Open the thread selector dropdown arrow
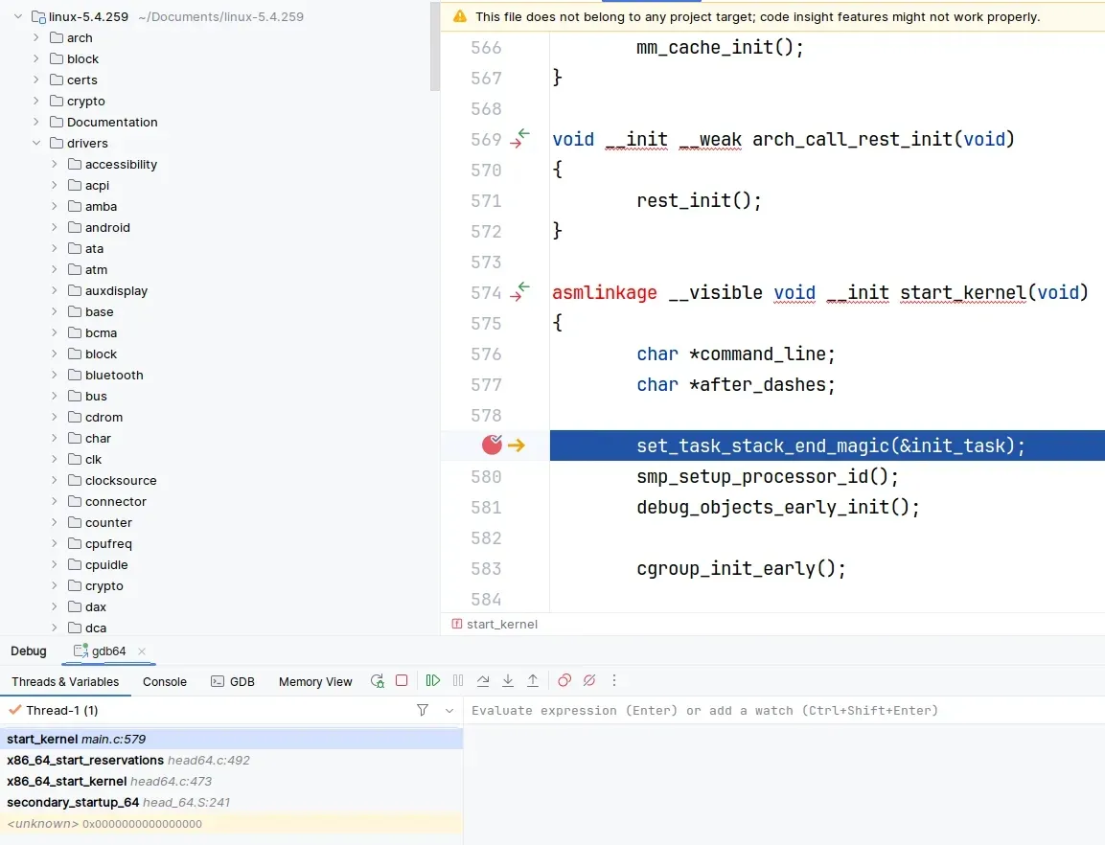Viewport: 1105px width, 845px height. pos(449,710)
